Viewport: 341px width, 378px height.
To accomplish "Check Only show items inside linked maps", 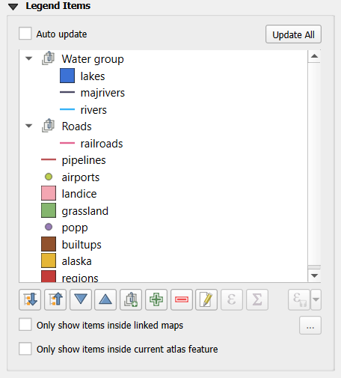I will [25, 324].
